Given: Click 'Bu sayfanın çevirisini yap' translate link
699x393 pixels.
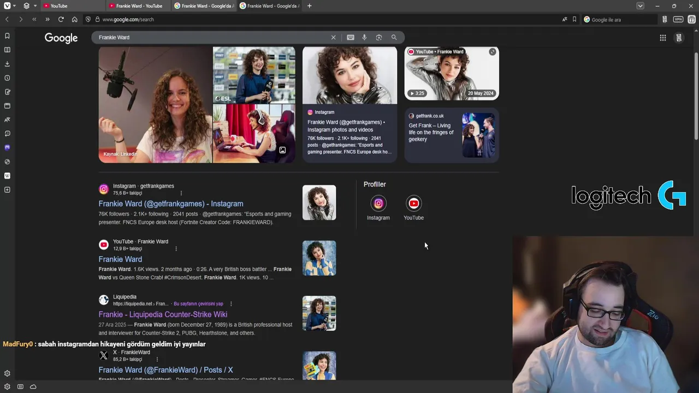Looking at the screenshot, I should (x=198, y=304).
